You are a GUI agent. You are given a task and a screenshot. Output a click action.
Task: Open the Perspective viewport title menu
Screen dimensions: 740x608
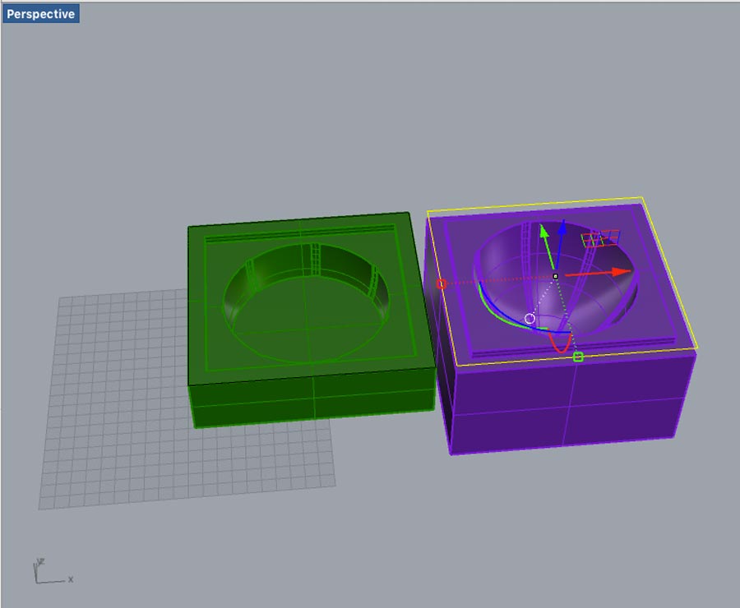point(41,14)
